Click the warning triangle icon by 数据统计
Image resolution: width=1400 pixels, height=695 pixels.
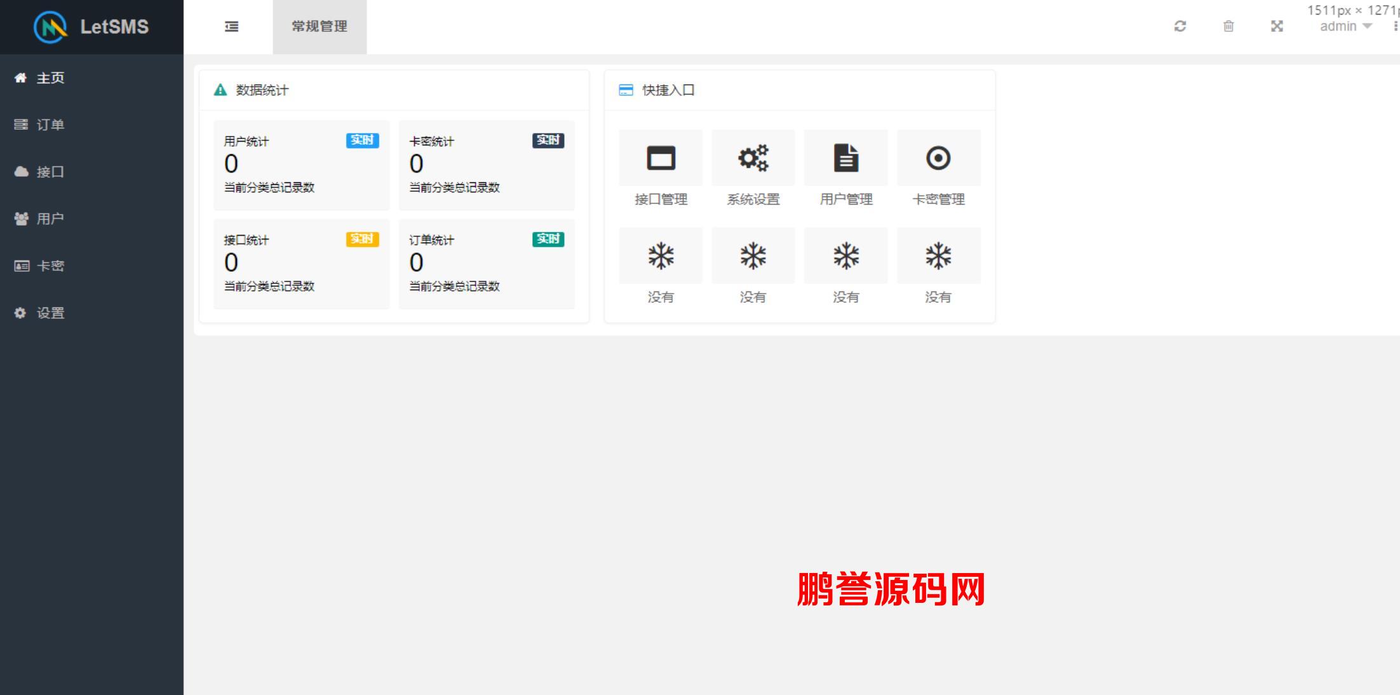pos(220,90)
